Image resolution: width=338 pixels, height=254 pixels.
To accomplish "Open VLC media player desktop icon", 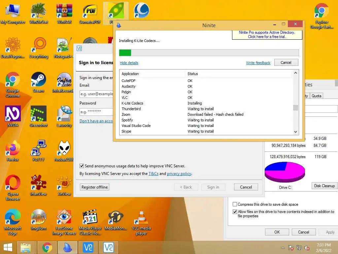I will point(141,222).
